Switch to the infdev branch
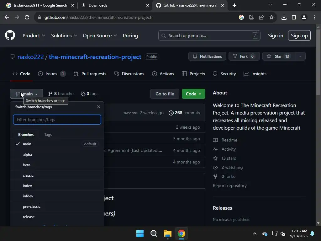Image resolution: width=321 pixels, height=241 pixels. (57, 196)
